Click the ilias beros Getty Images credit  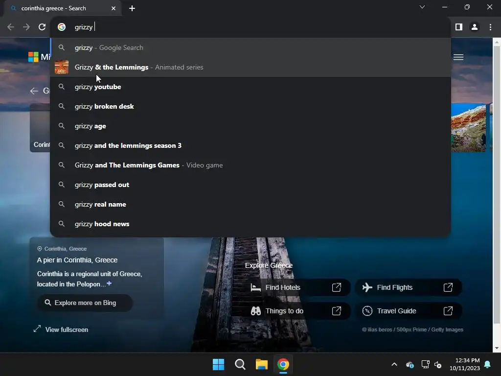[x=412, y=329]
